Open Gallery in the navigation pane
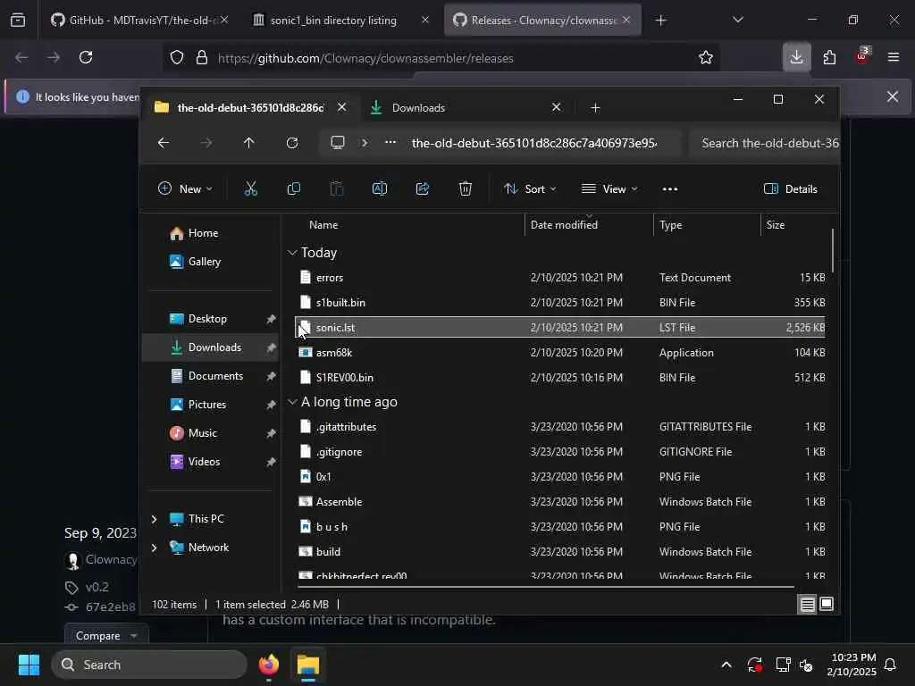Image resolution: width=915 pixels, height=686 pixels. coord(210,262)
